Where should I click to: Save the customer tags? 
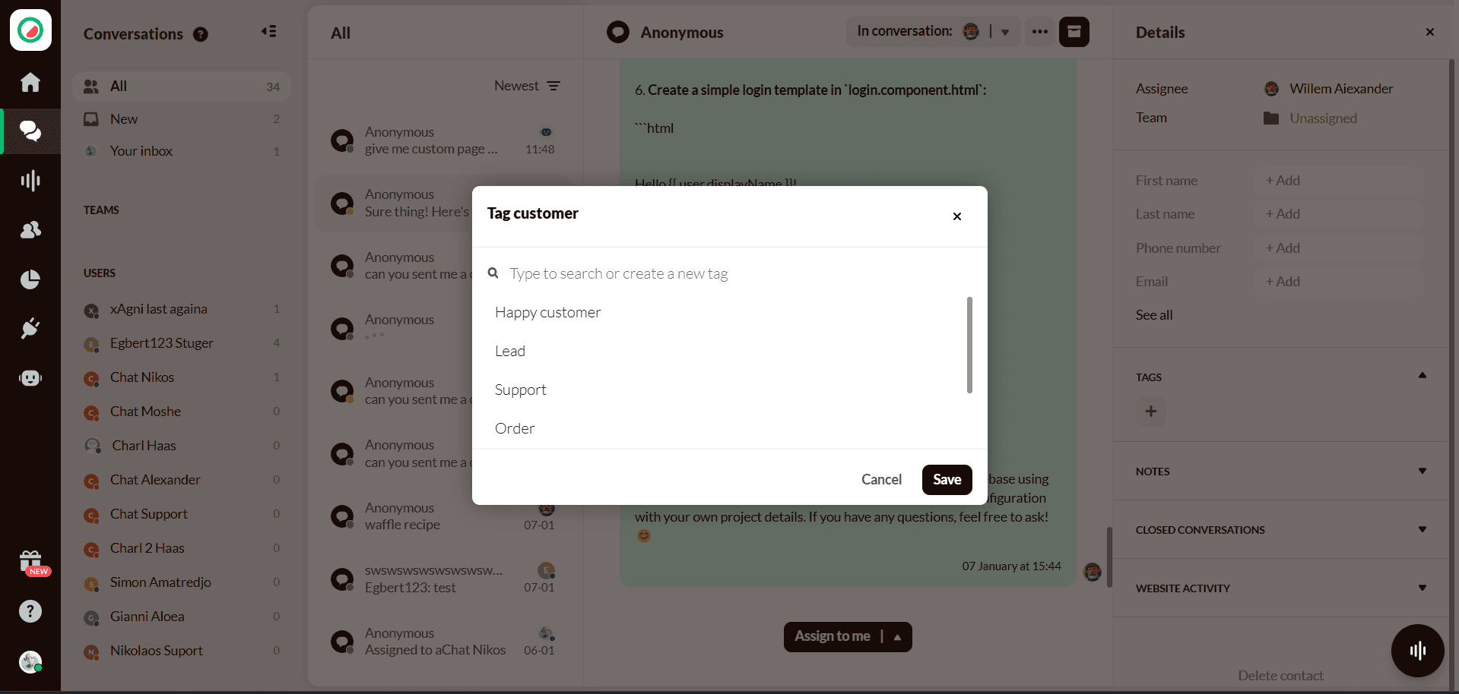pyautogui.click(x=947, y=480)
